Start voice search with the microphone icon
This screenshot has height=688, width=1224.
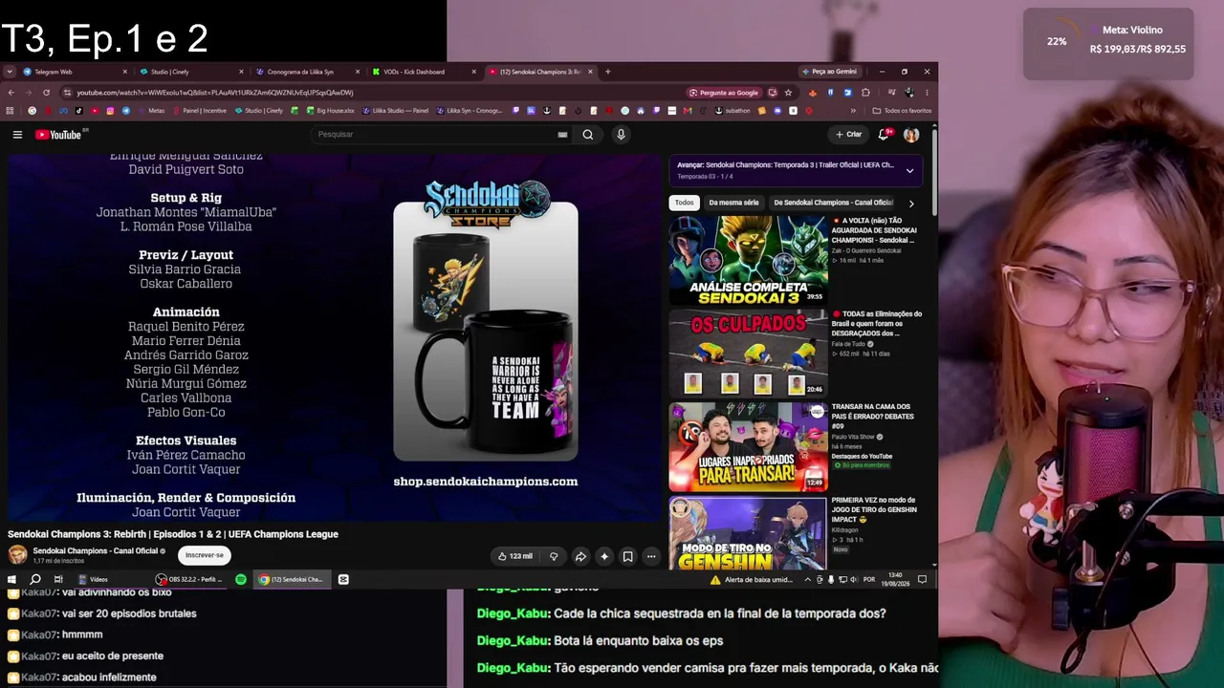tap(621, 135)
